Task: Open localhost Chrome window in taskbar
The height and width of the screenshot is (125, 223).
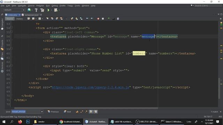Action: point(70,122)
